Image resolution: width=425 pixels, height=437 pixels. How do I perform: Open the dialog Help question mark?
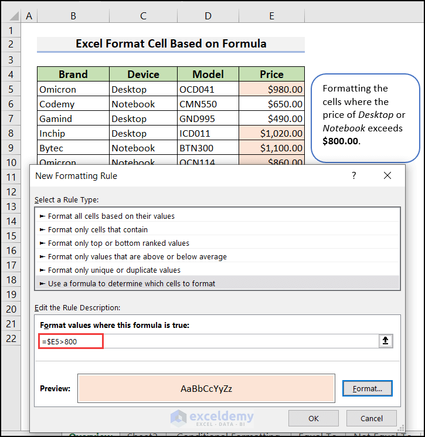pos(353,175)
